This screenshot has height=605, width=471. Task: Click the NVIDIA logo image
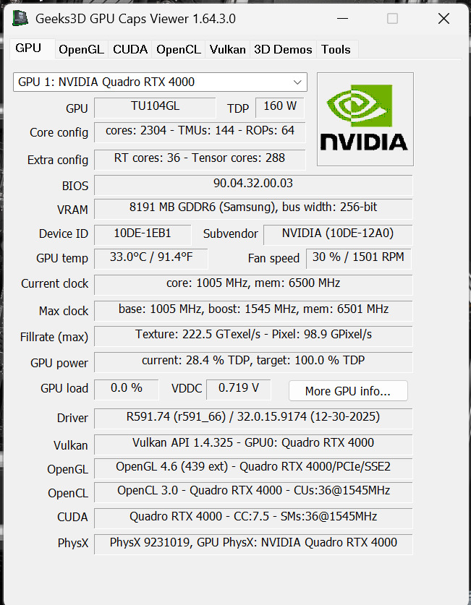point(365,119)
